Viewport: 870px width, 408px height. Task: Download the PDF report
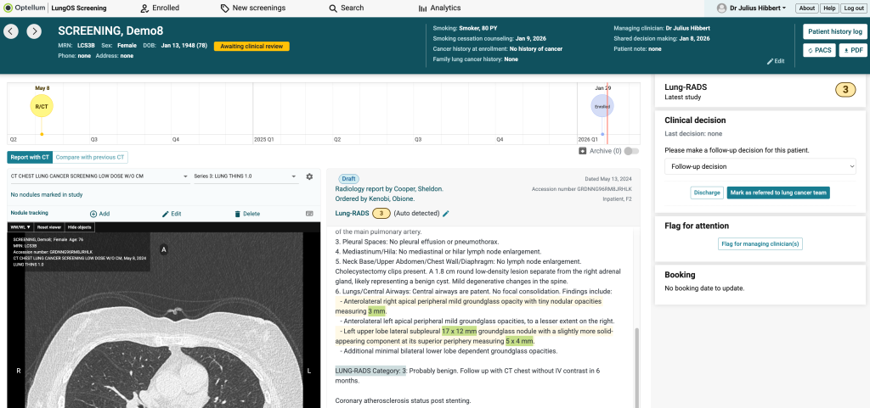coord(853,50)
